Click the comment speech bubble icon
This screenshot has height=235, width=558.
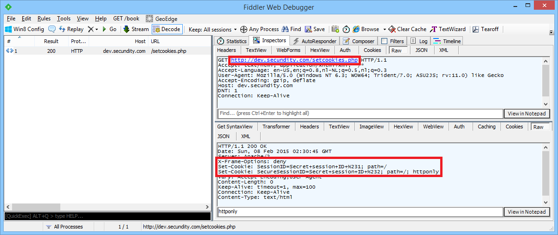(52, 29)
